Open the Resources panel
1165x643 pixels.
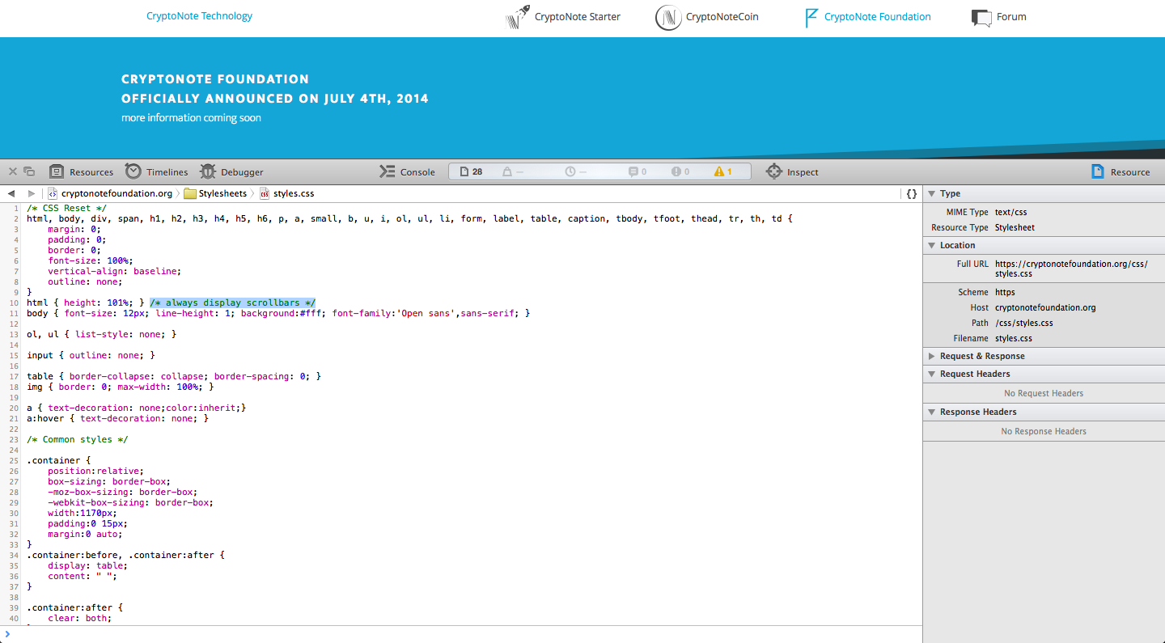click(81, 171)
